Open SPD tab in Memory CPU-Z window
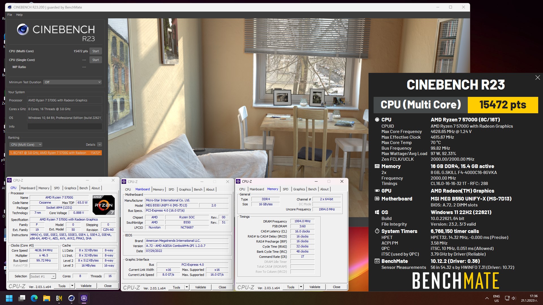 (286, 189)
